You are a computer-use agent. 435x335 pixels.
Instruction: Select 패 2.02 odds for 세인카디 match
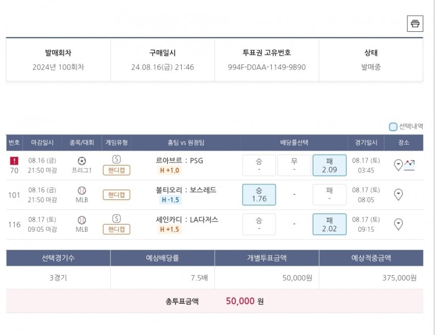pos(329,224)
